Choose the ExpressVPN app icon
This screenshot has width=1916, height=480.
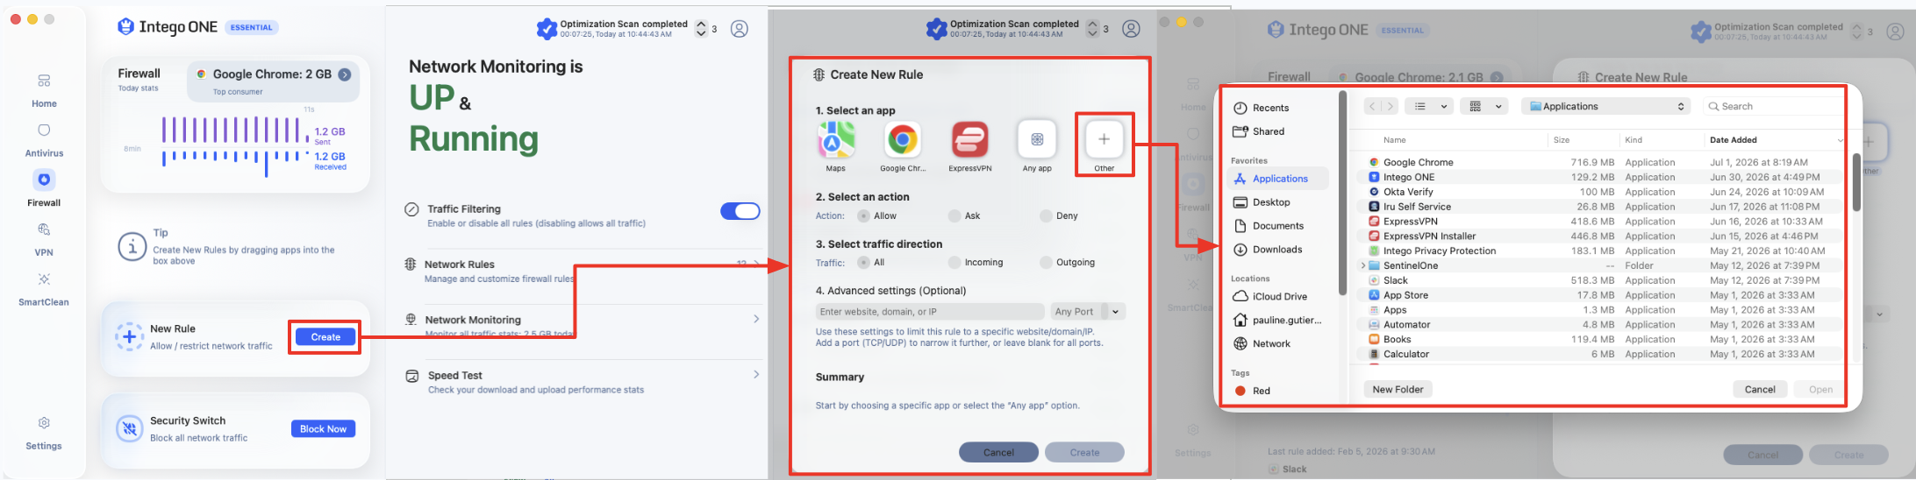969,139
